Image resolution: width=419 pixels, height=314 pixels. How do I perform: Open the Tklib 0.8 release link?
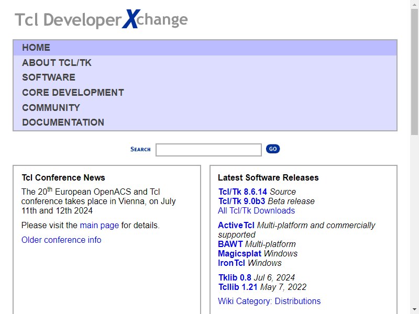tap(235, 277)
